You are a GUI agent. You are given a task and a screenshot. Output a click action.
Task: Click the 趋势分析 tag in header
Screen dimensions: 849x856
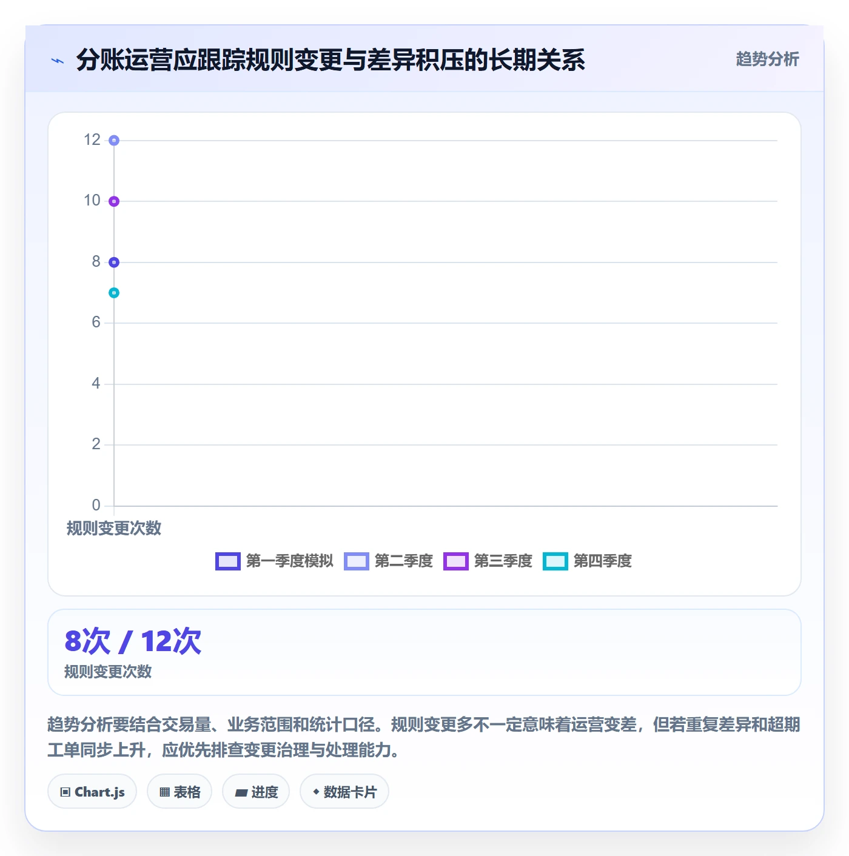(x=767, y=59)
